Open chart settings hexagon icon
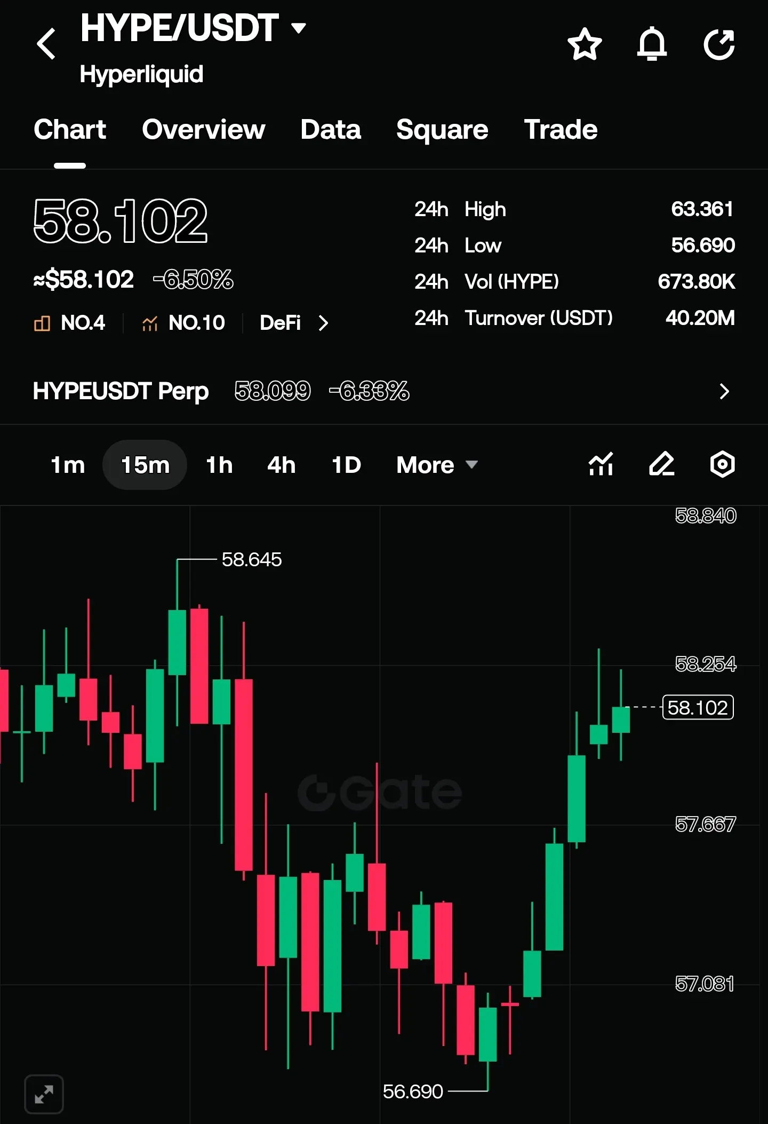Viewport: 768px width, 1124px height. coord(723,464)
